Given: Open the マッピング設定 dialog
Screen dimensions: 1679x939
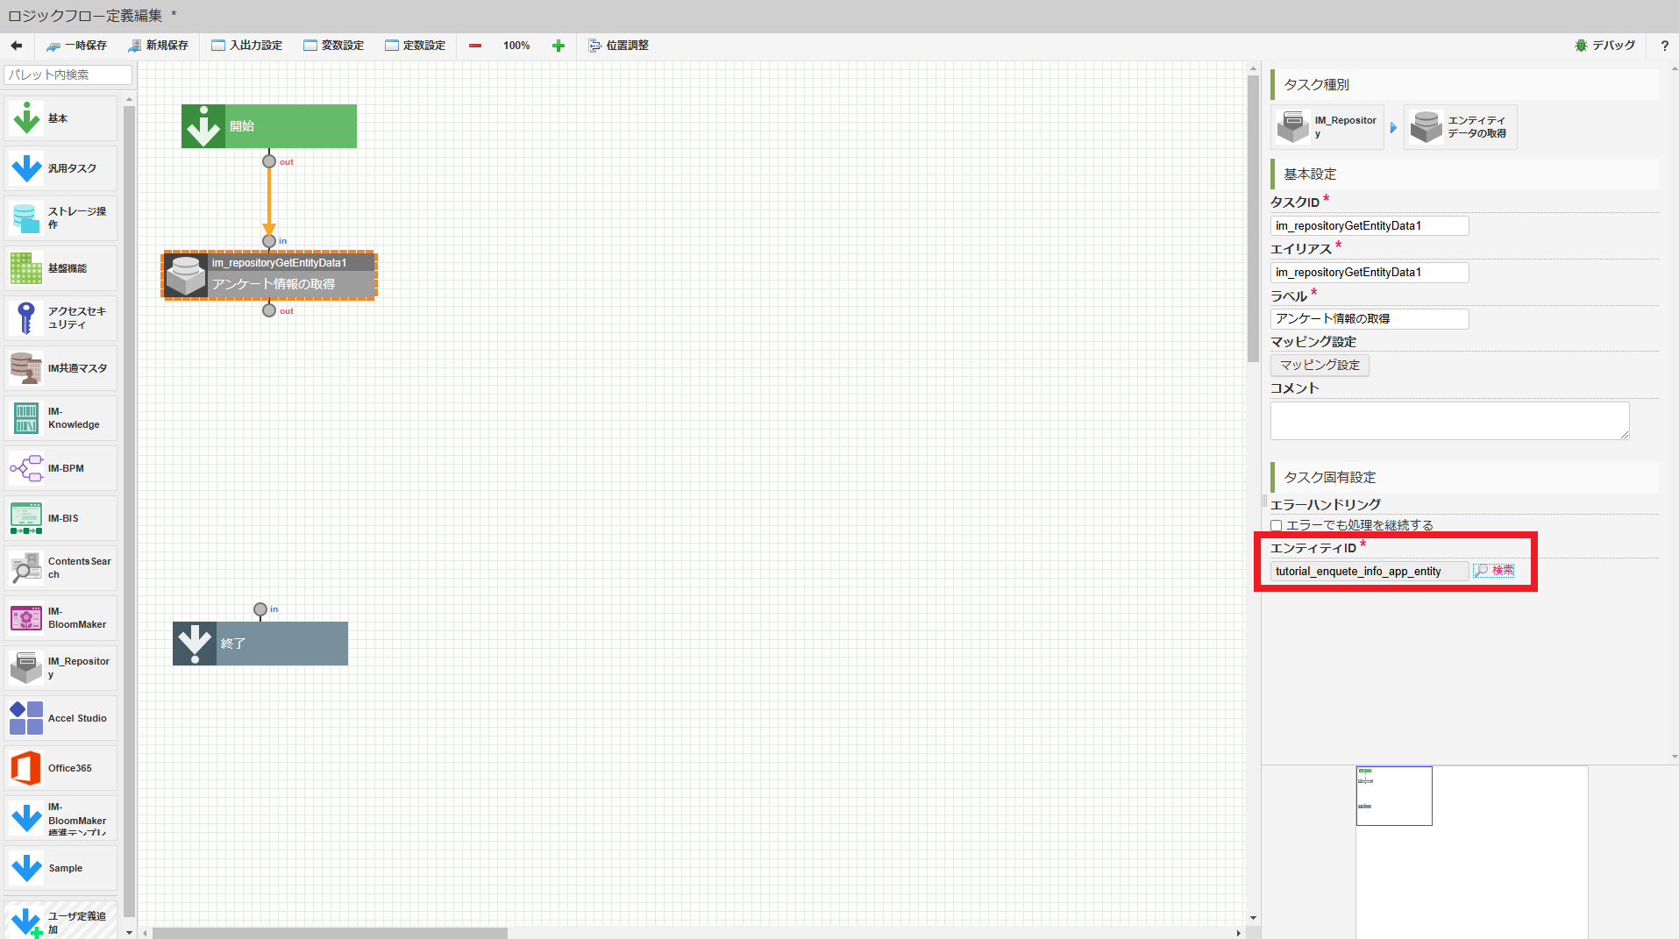Looking at the screenshot, I should tap(1319, 365).
